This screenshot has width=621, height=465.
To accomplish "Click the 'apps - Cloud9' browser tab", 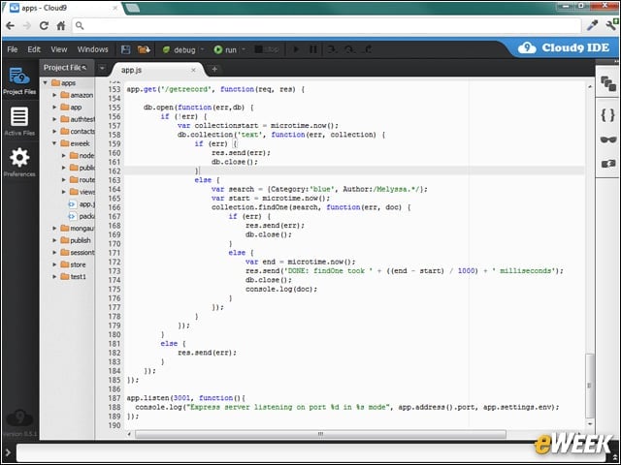I will tap(63, 8).
